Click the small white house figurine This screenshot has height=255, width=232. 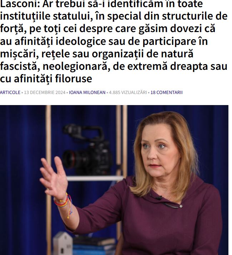point(62,244)
